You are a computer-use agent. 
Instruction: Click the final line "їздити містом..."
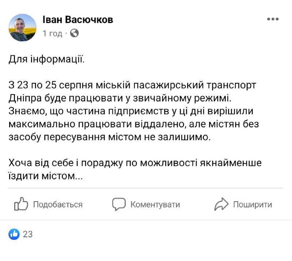pyautogui.click(x=46, y=176)
